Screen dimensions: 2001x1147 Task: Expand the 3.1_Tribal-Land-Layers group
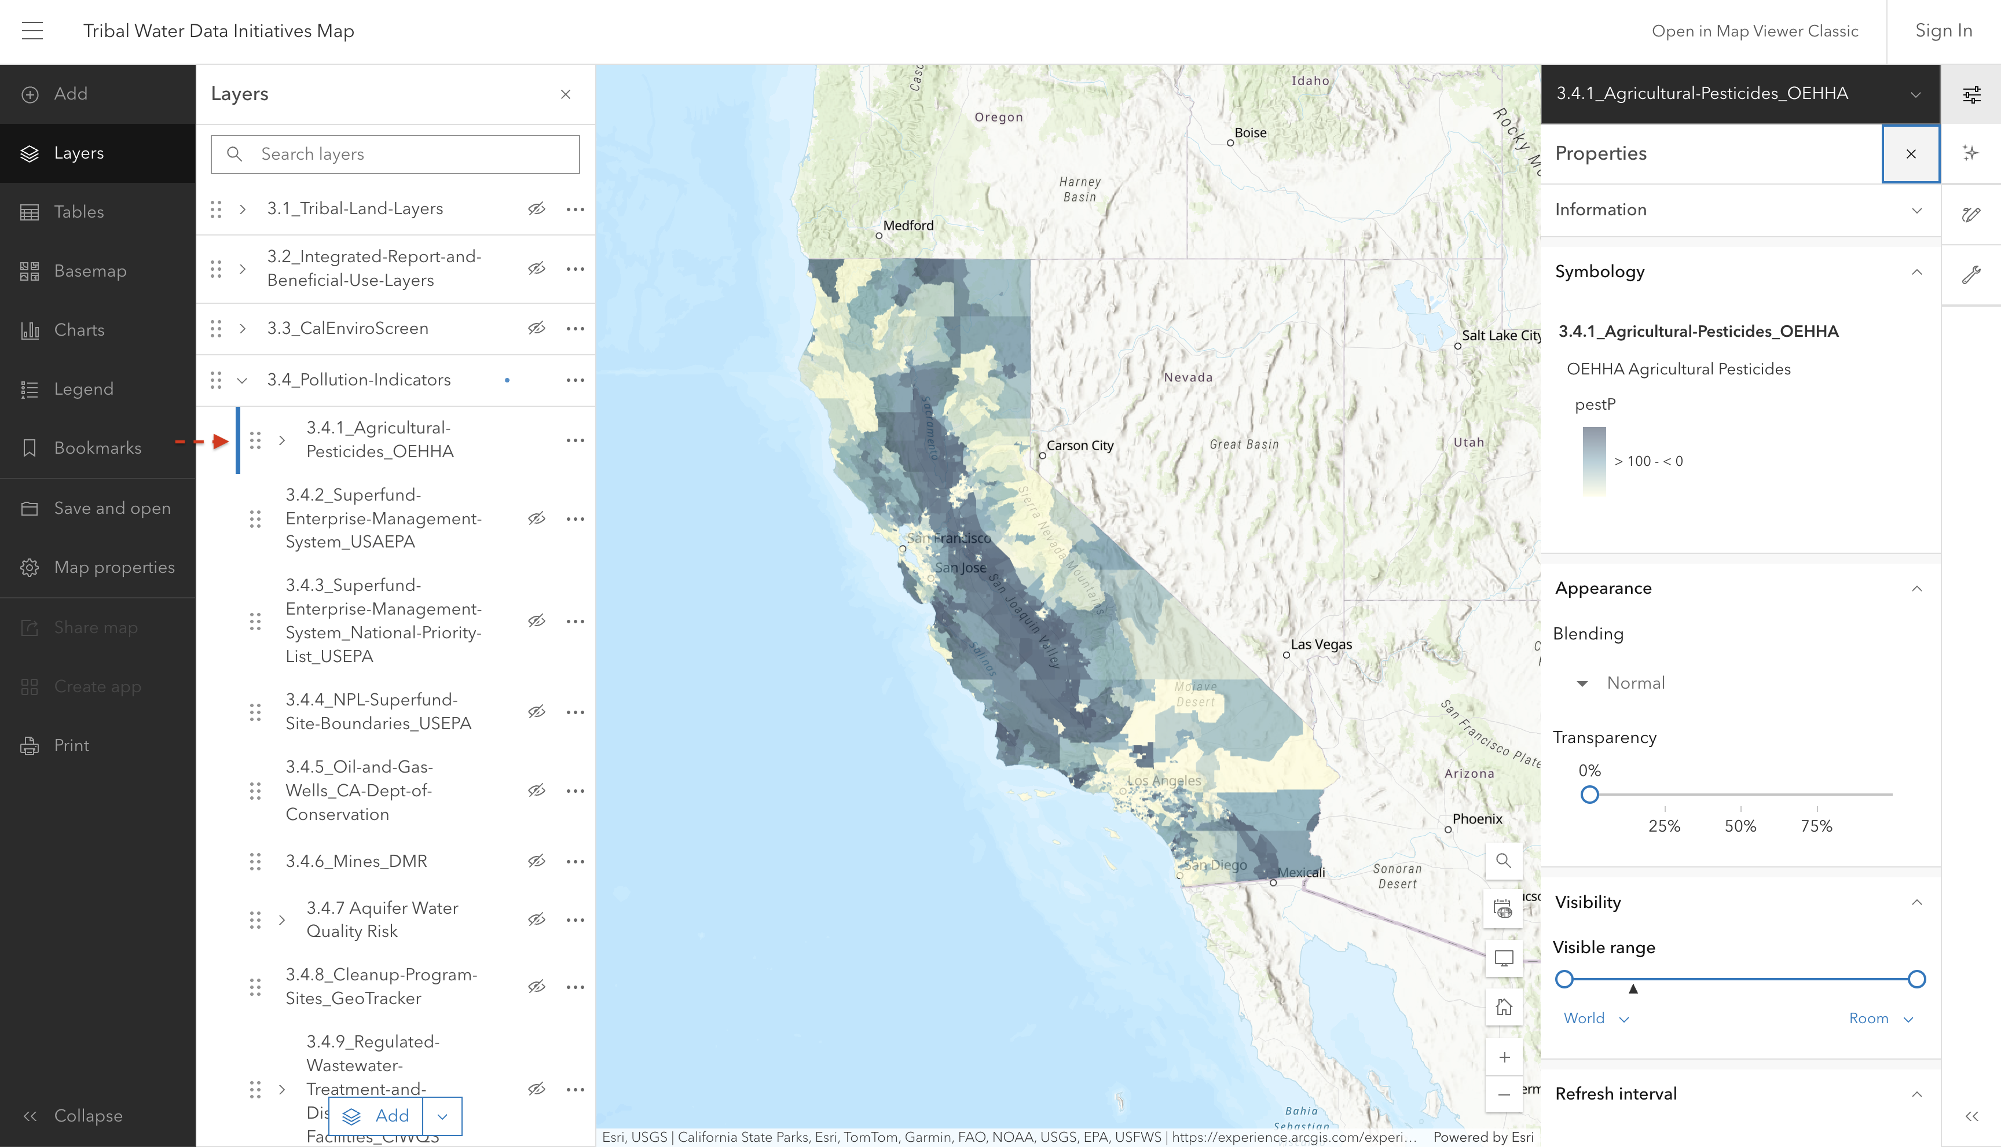[x=243, y=209]
